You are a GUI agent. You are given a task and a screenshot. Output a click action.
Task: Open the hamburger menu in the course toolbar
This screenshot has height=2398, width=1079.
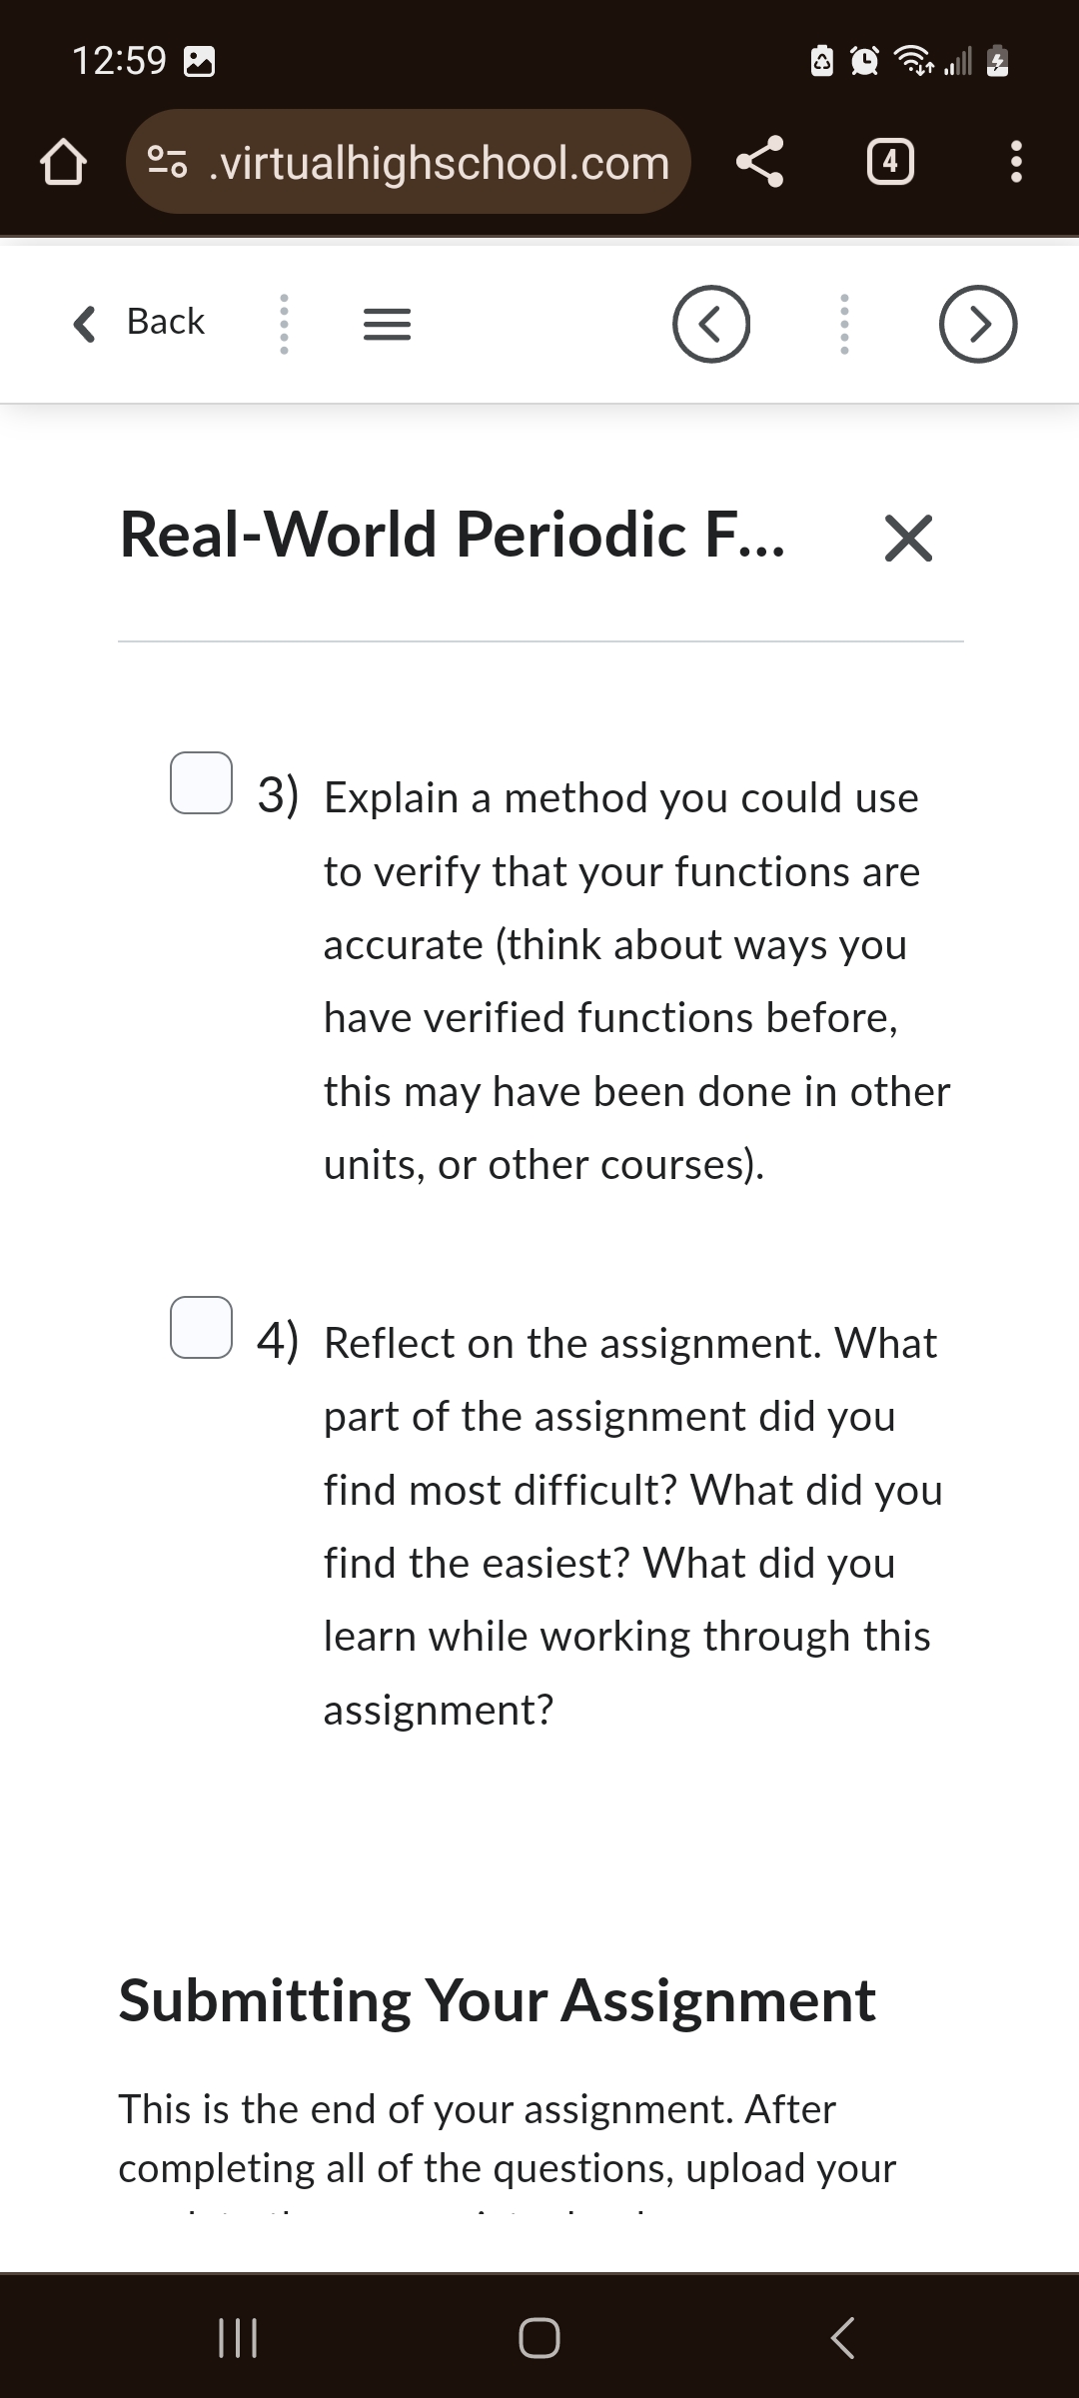pyautogui.click(x=386, y=323)
